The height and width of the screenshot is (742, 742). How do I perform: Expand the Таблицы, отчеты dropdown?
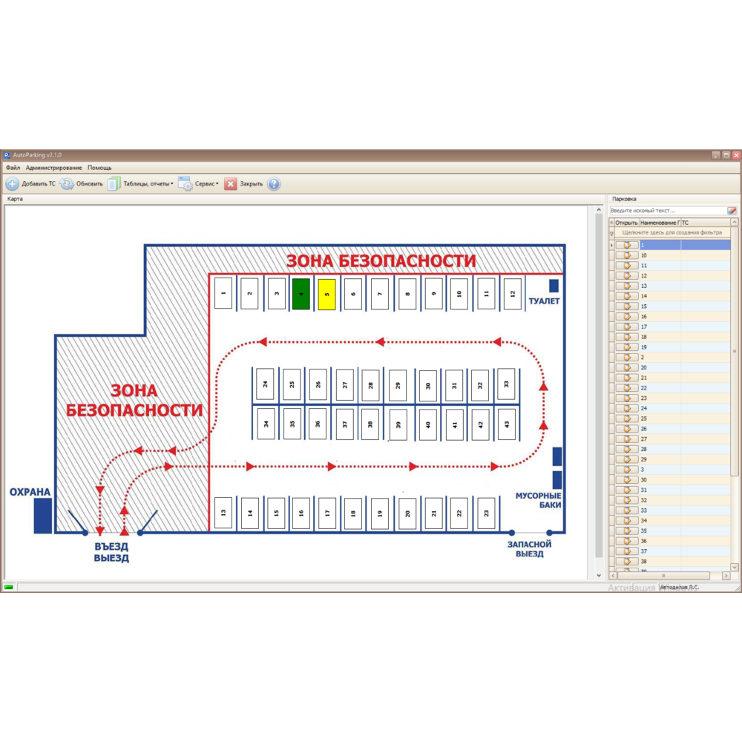(x=171, y=184)
